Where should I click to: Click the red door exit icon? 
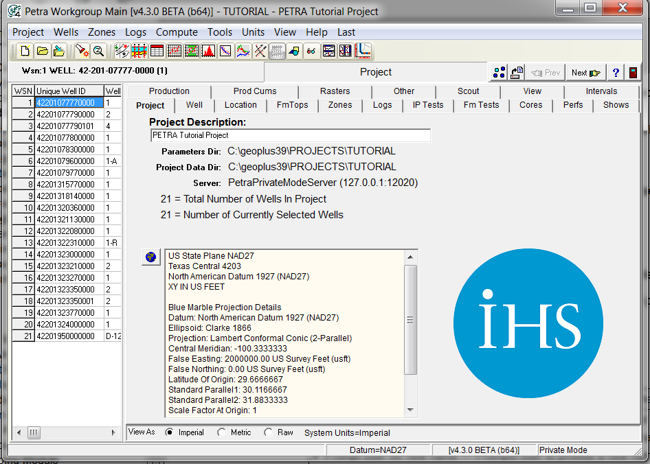(633, 73)
